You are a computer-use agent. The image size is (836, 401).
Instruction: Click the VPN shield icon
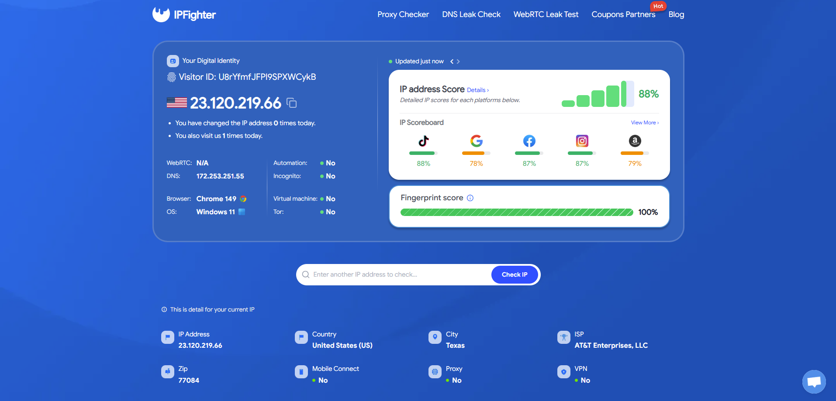coord(563,372)
